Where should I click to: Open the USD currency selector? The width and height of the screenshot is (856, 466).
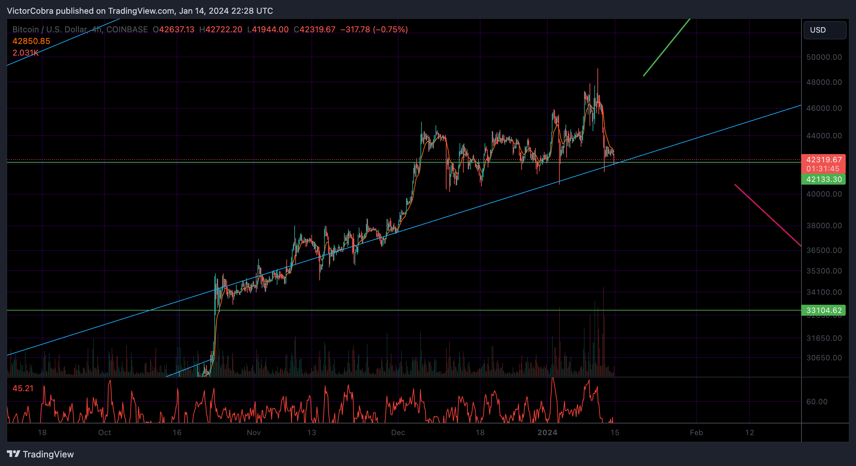[x=825, y=30]
